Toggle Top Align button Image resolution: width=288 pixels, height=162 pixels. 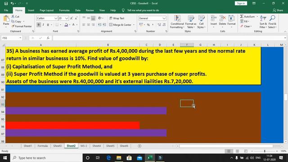[84, 18]
